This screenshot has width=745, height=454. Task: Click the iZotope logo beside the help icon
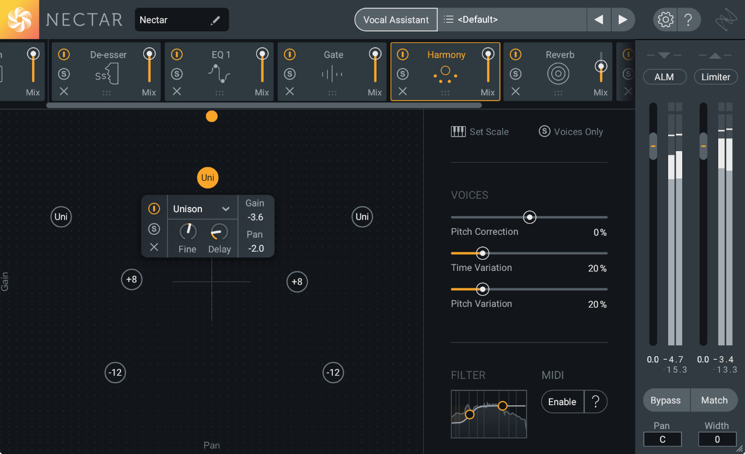click(x=726, y=20)
